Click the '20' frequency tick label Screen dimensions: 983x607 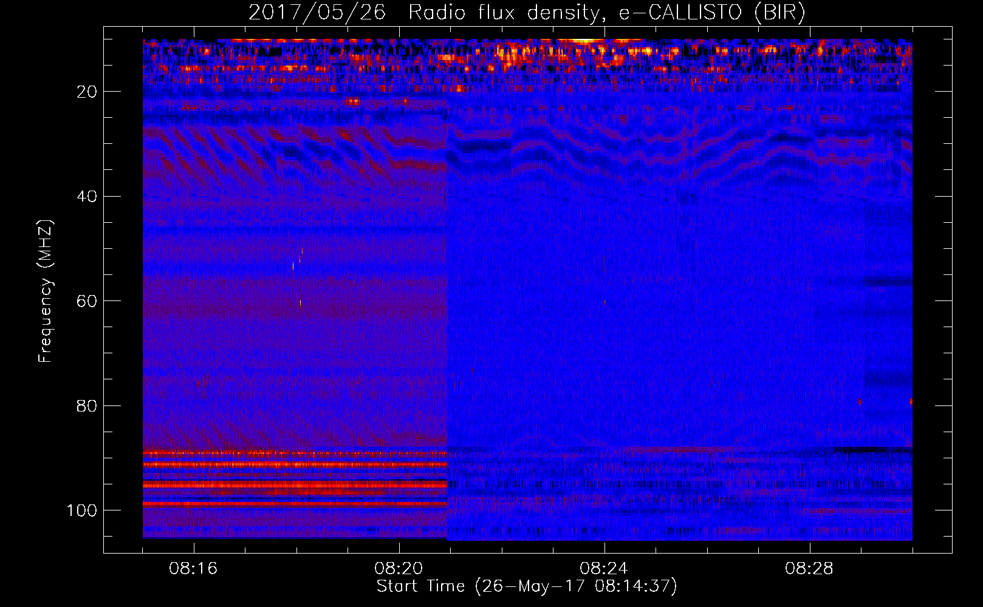pyautogui.click(x=87, y=92)
